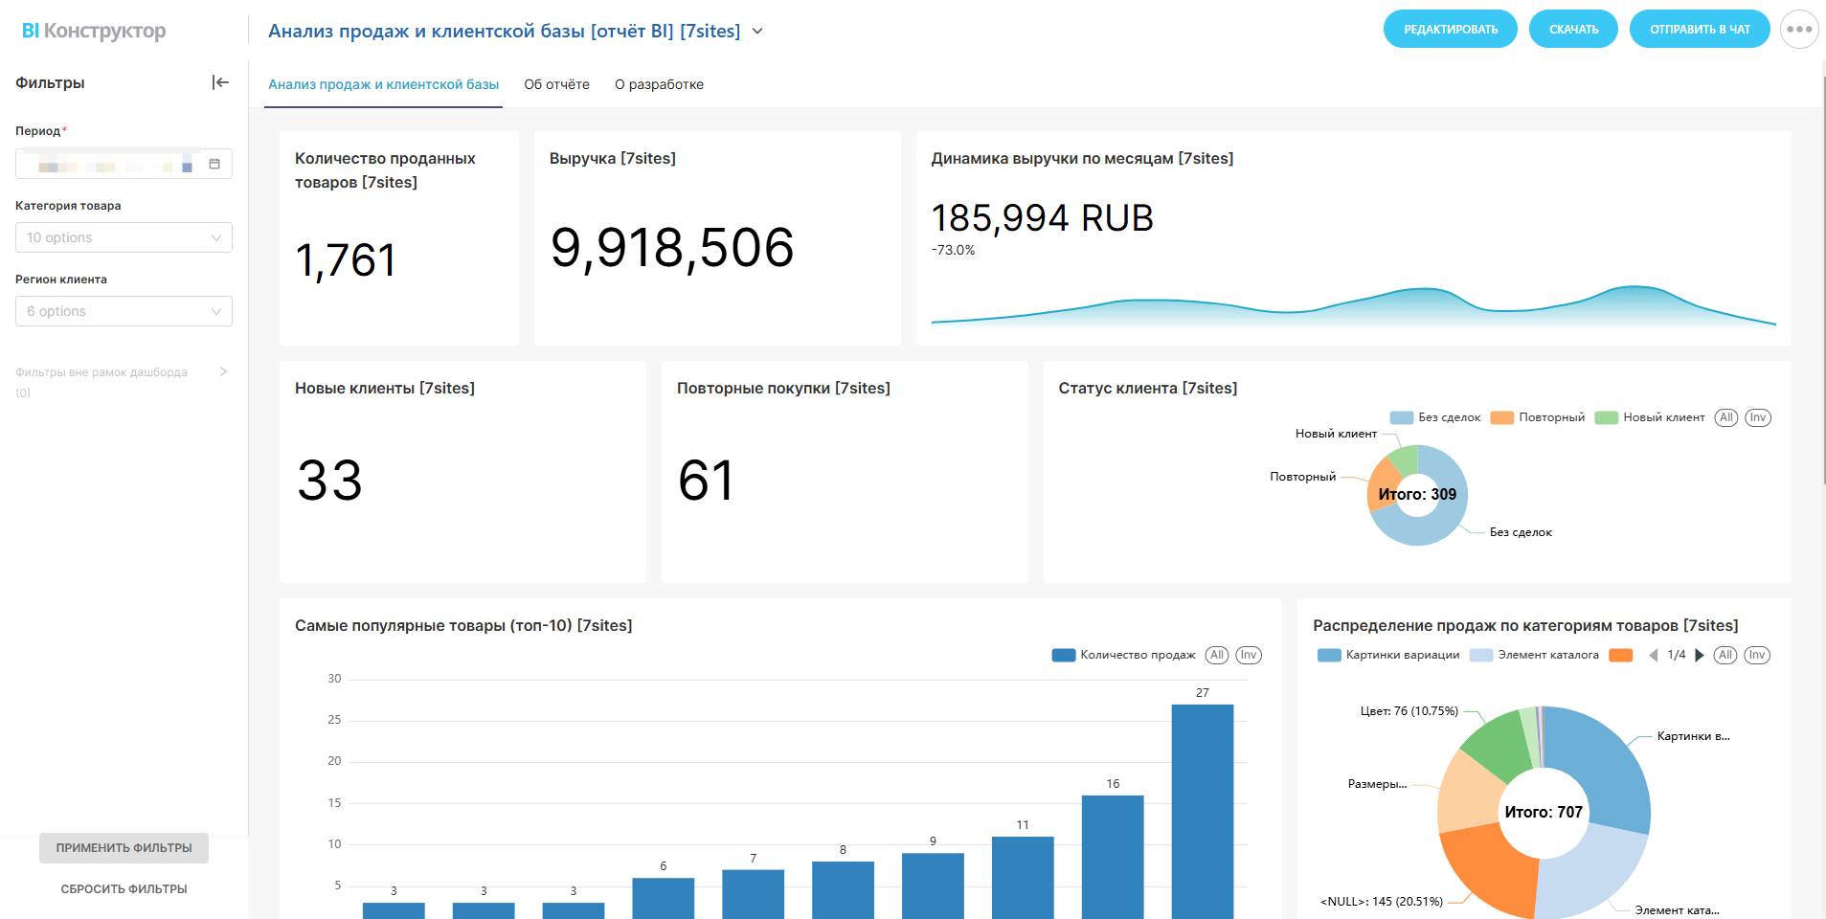Switch to Об отчёте tab
The width and height of the screenshot is (1826, 919).
(x=556, y=84)
